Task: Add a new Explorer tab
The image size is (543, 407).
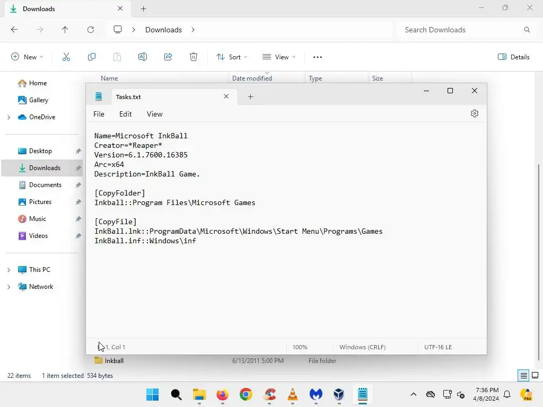Action: (143, 8)
